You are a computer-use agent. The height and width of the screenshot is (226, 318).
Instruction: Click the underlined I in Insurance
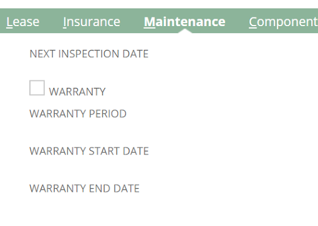[65, 22]
